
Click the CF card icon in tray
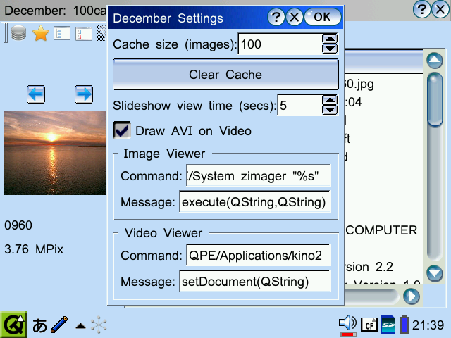[369, 325]
